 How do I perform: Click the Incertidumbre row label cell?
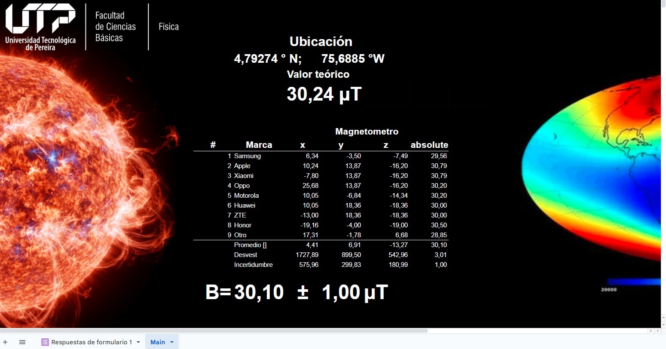[253, 265]
